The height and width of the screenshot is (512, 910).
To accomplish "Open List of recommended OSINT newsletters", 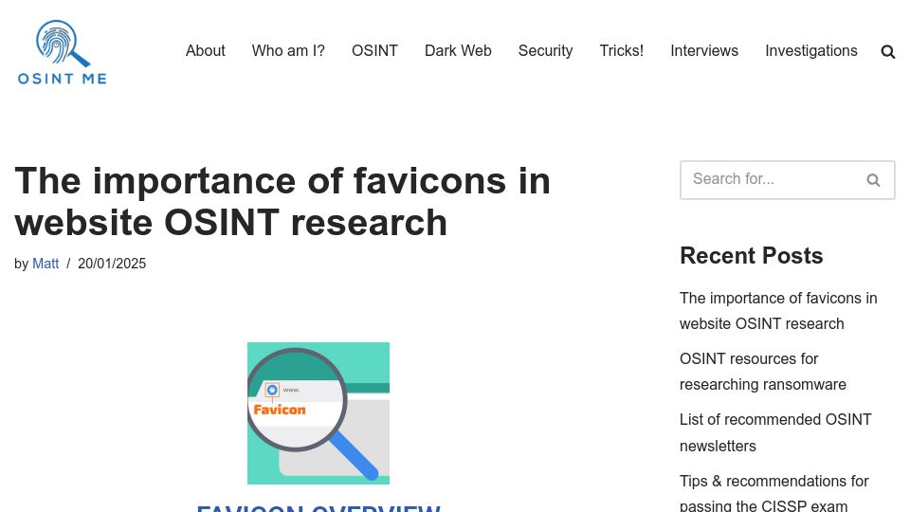I will click(775, 432).
